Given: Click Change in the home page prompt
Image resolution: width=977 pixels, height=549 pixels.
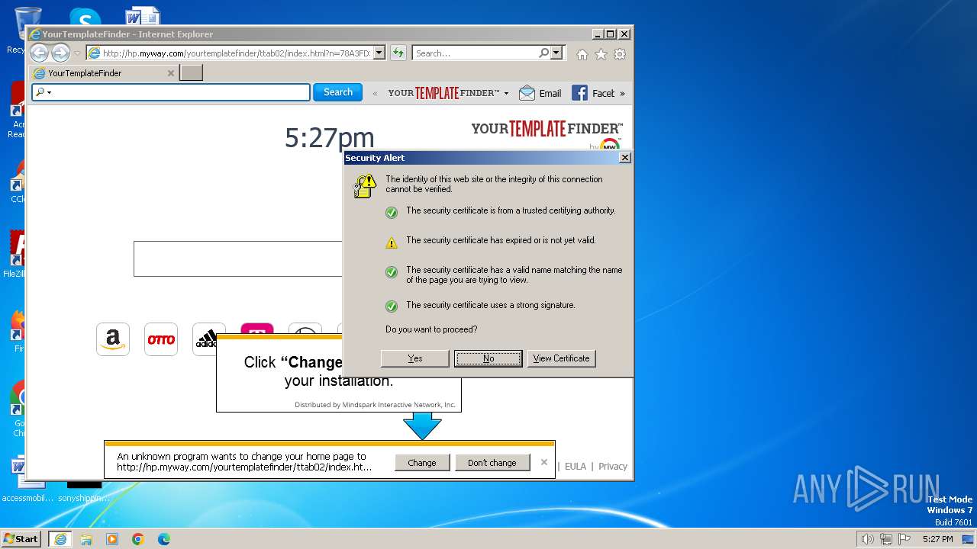Looking at the screenshot, I should pyautogui.click(x=422, y=463).
